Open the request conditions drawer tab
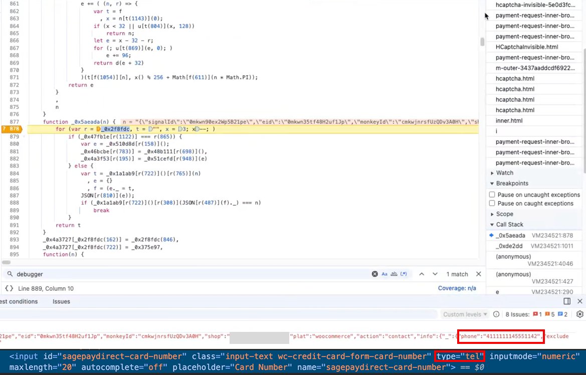Image resolution: width=586 pixels, height=375 pixels. [x=19, y=301]
